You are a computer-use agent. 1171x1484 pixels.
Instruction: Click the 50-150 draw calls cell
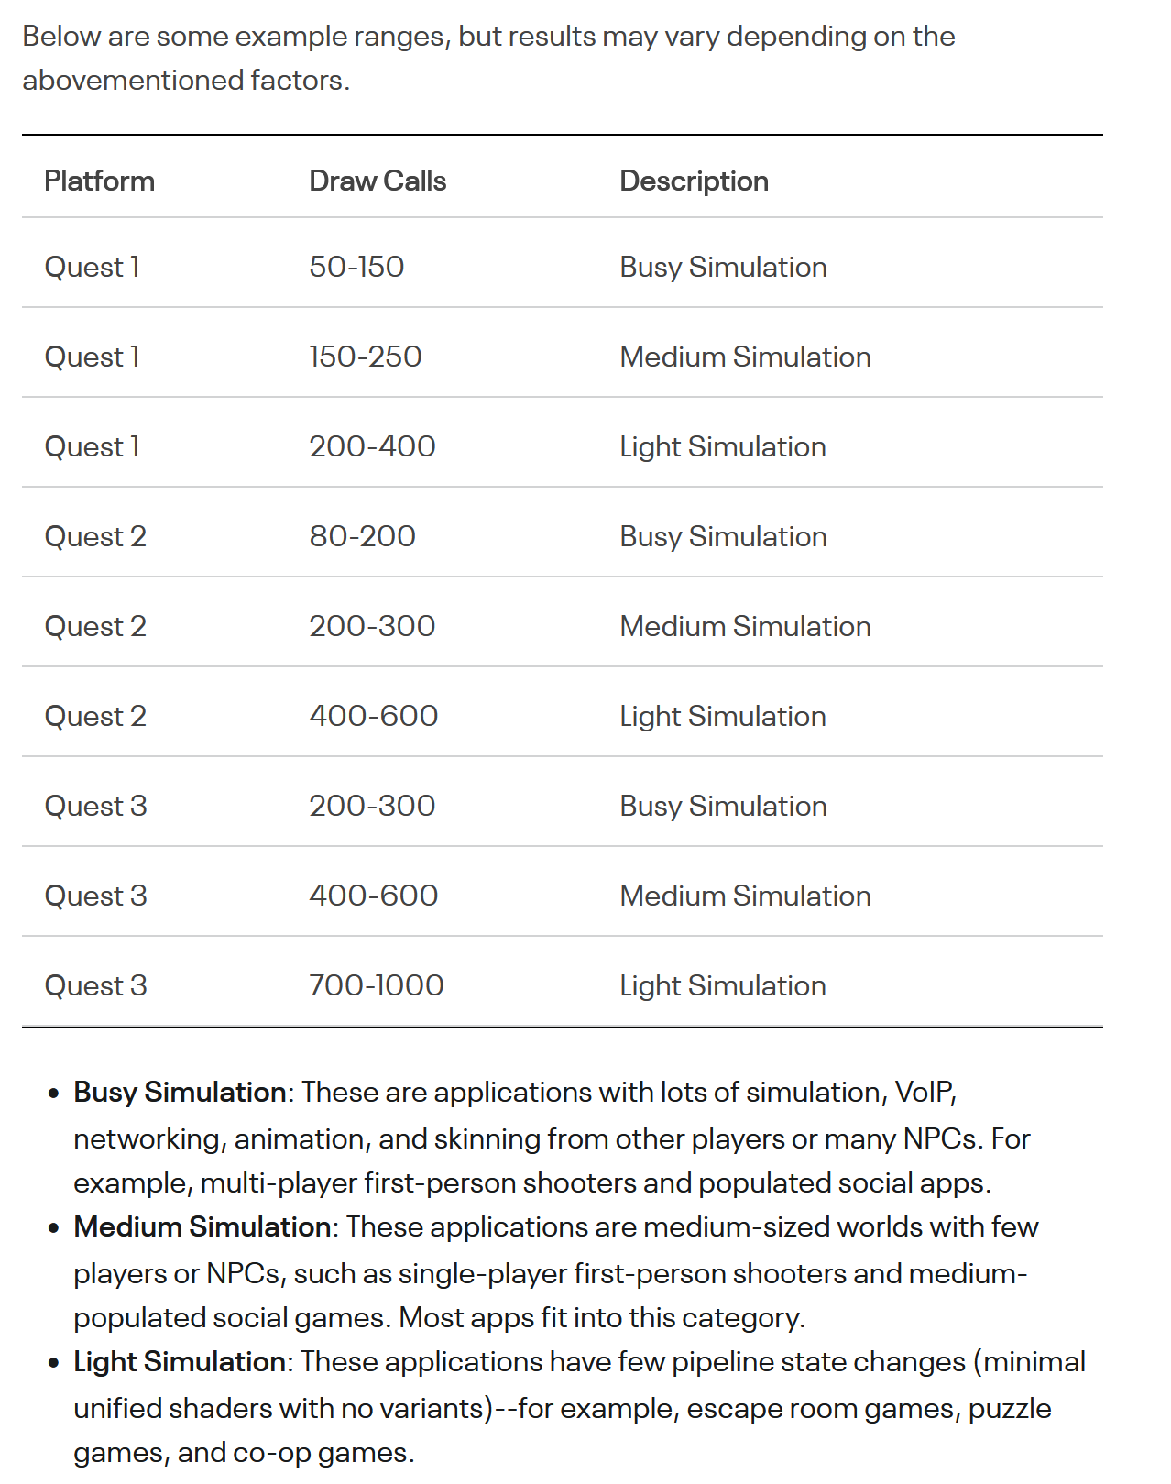pyautogui.click(x=356, y=267)
